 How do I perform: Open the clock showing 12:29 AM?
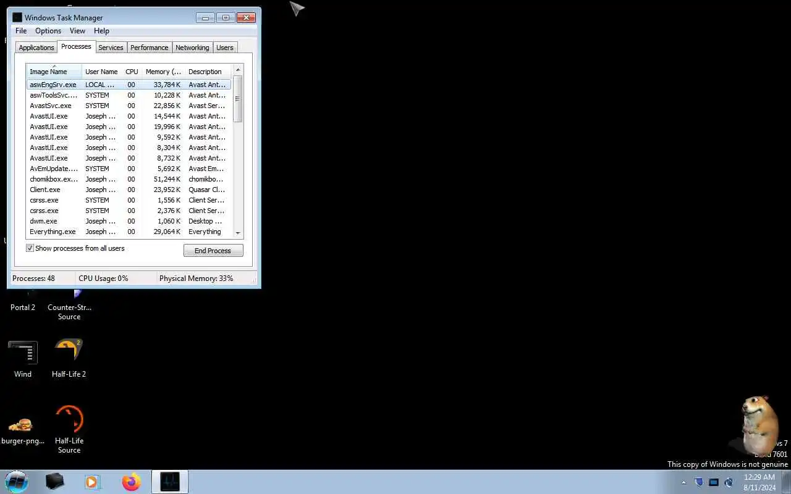click(759, 482)
